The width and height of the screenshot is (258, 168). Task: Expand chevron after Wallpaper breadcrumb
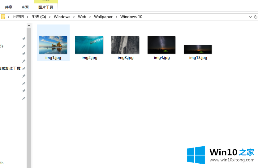coord(116,17)
